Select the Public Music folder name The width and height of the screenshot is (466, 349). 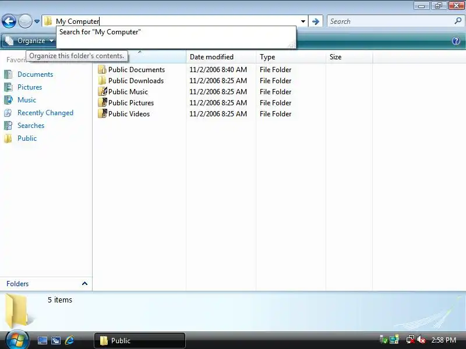point(128,92)
